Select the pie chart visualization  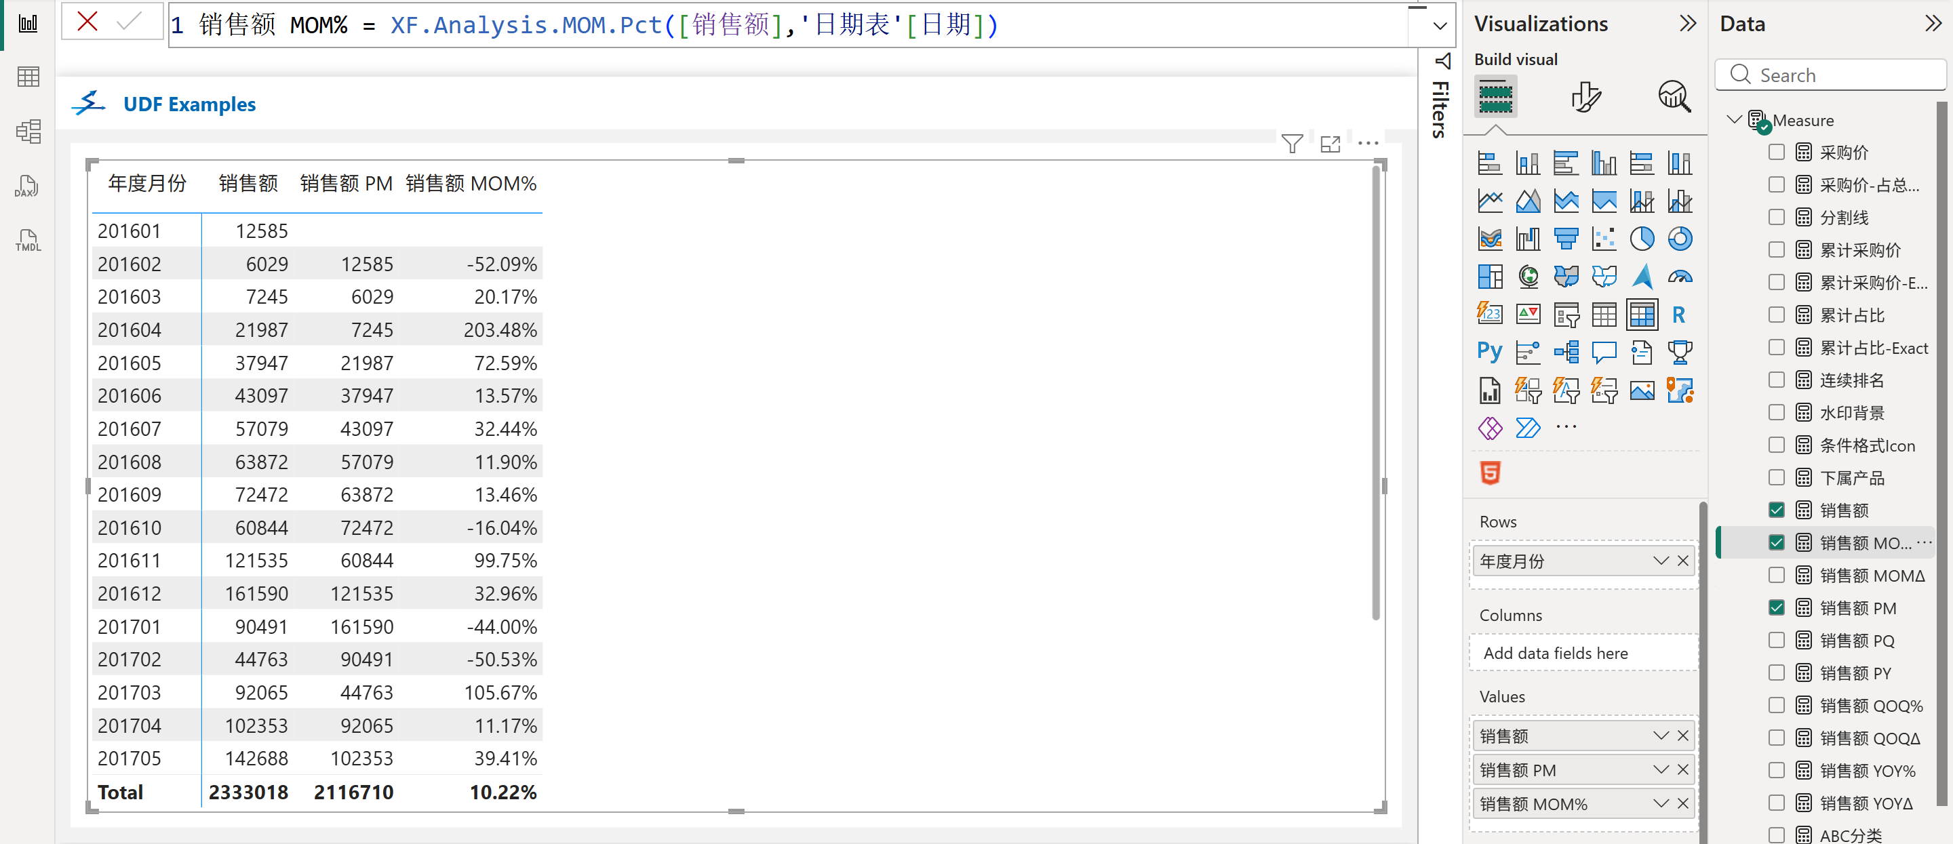coord(1641,239)
